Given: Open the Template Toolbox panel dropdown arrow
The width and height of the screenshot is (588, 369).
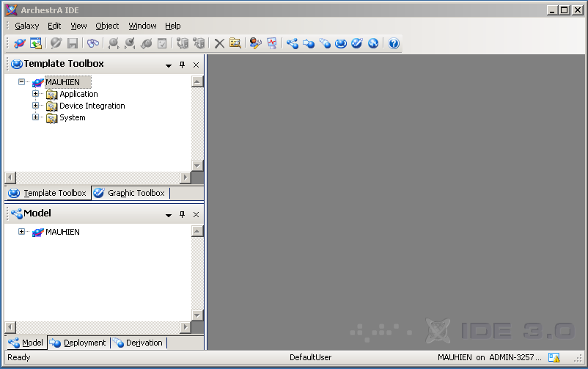Looking at the screenshot, I should (169, 65).
